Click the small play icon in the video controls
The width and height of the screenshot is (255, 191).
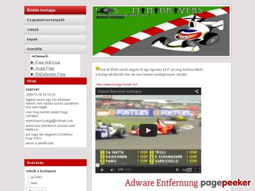tap(102, 170)
